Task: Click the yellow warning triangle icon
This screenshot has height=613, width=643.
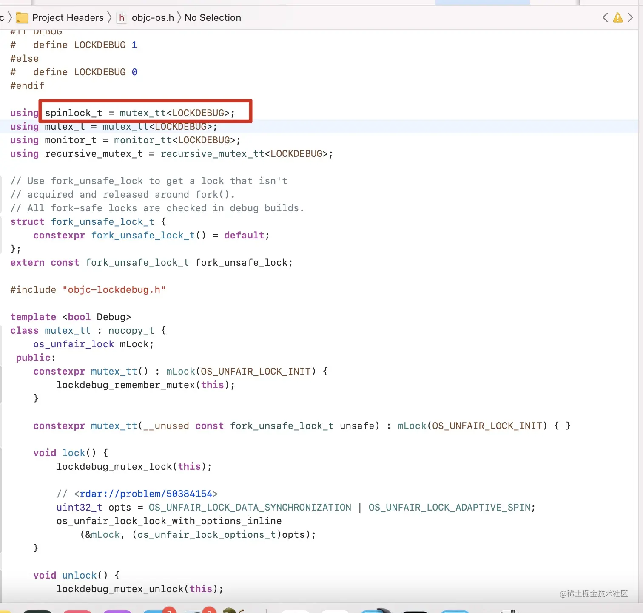Action: [618, 17]
